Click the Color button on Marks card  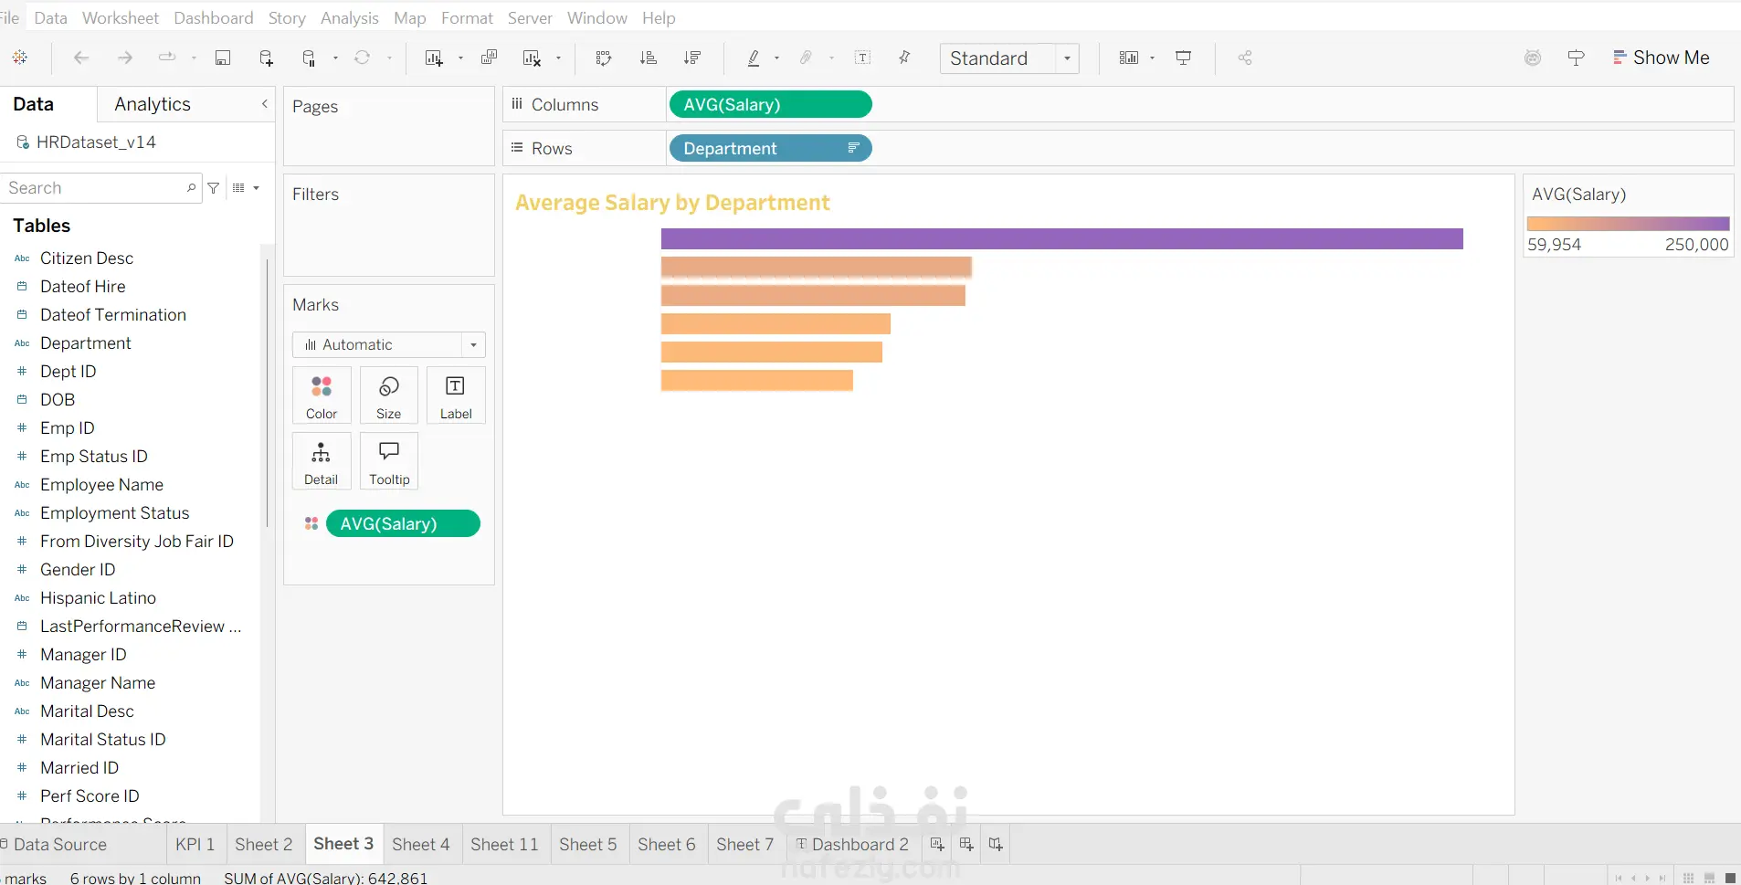(322, 395)
